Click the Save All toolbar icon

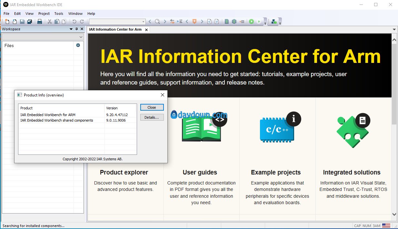click(30, 22)
